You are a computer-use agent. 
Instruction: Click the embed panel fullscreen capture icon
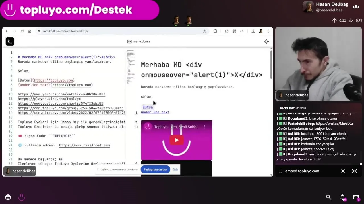click(x=355, y=171)
